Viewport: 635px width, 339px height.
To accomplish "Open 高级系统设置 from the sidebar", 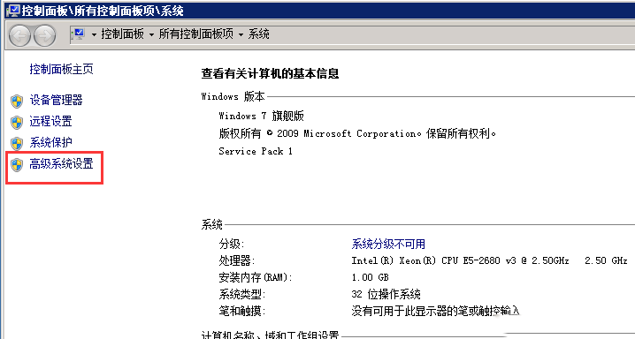I will [61, 163].
